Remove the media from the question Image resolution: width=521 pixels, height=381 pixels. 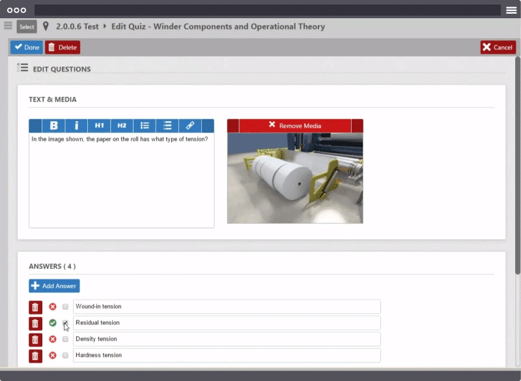click(x=295, y=126)
